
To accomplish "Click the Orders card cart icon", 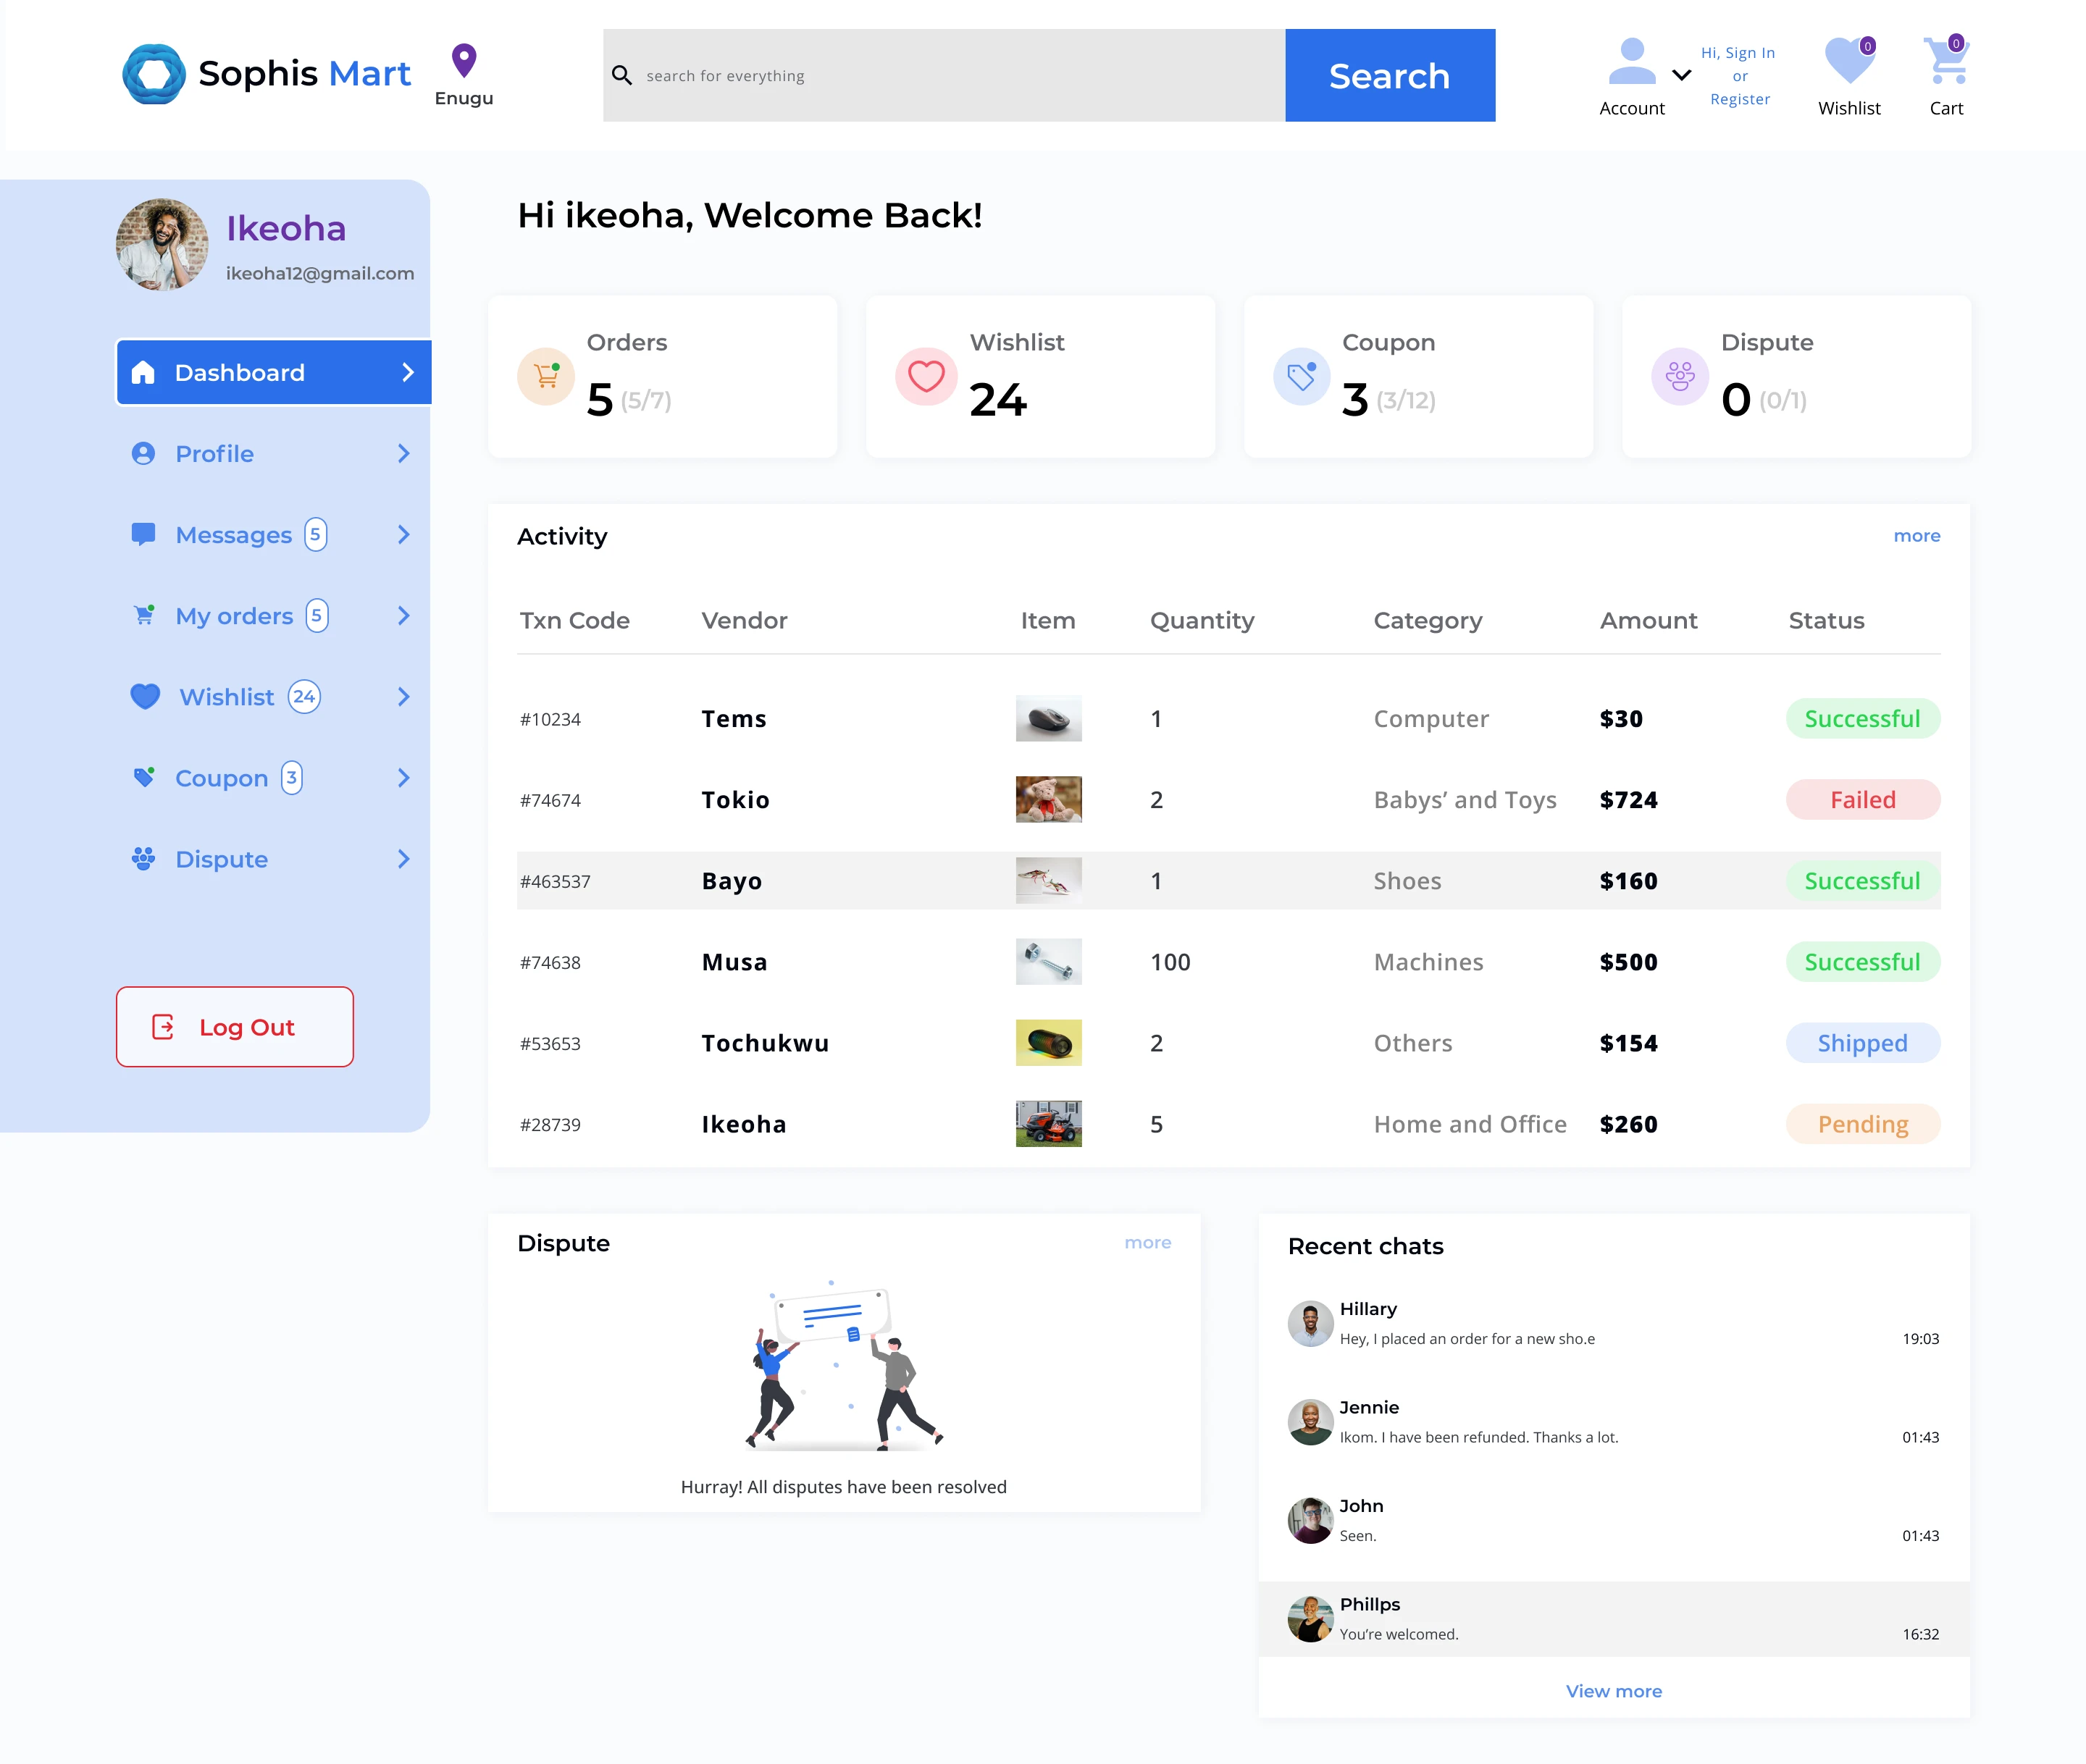I will click(546, 377).
